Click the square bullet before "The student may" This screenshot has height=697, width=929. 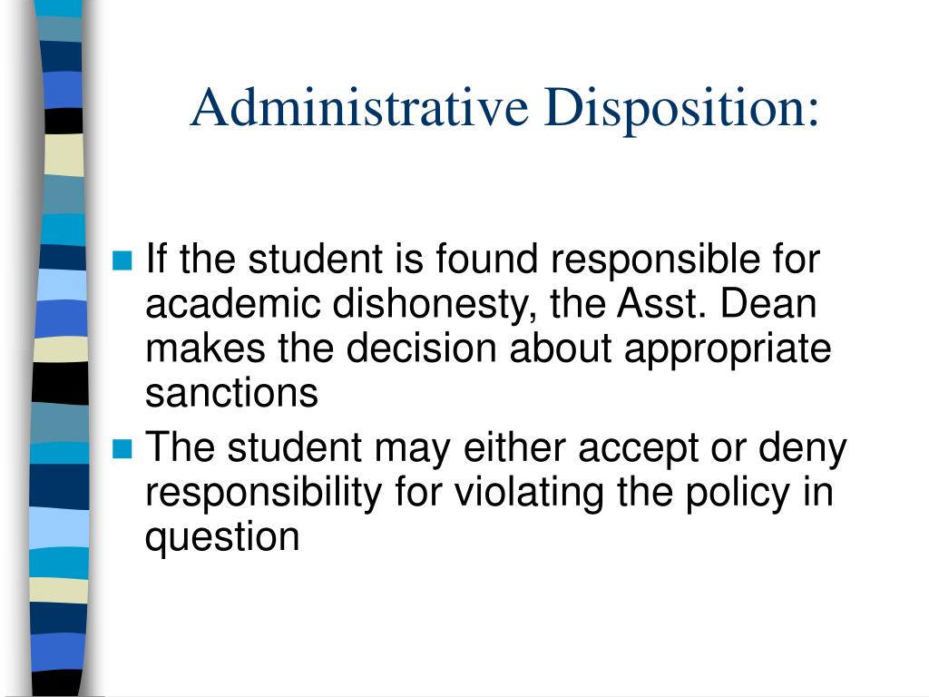(122, 448)
